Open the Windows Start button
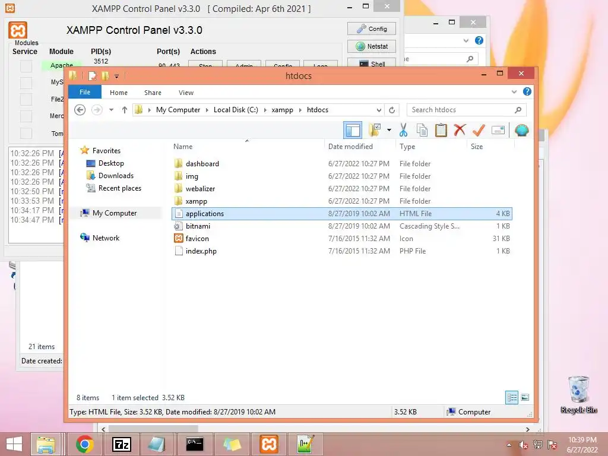Screen dimensions: 608x456 click(x=14, y=444)
